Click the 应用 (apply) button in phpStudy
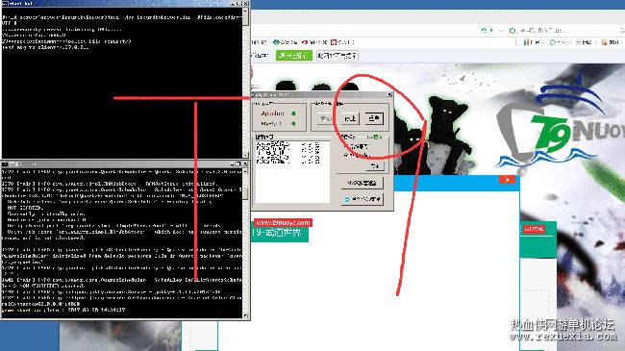Viewport: 625px width, 351px height. 375,166
